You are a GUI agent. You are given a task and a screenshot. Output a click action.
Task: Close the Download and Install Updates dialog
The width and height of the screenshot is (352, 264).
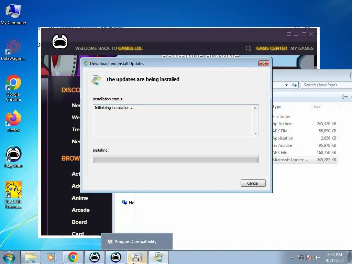coord(264,64)
